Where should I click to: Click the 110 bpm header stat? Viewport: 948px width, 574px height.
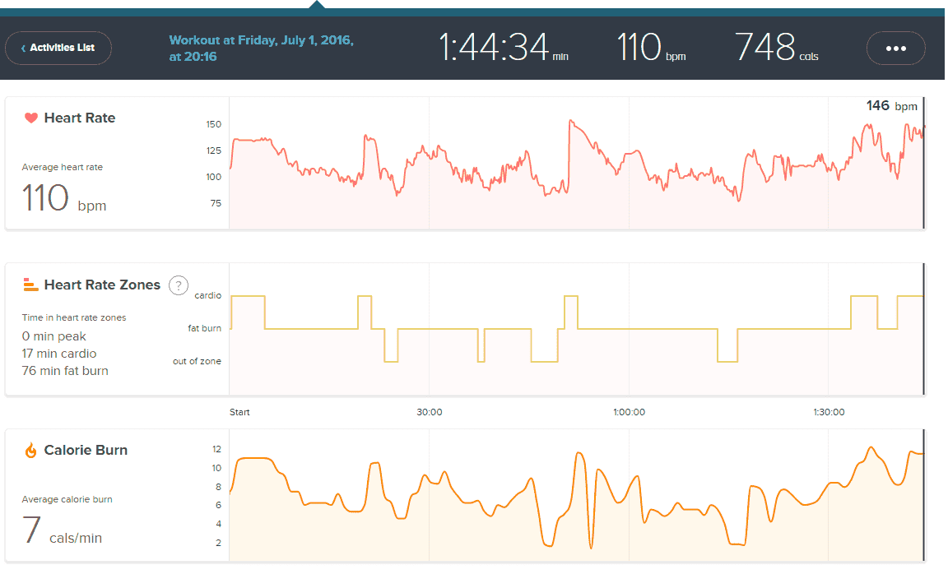pyautogui.click(x=651, y=48)
